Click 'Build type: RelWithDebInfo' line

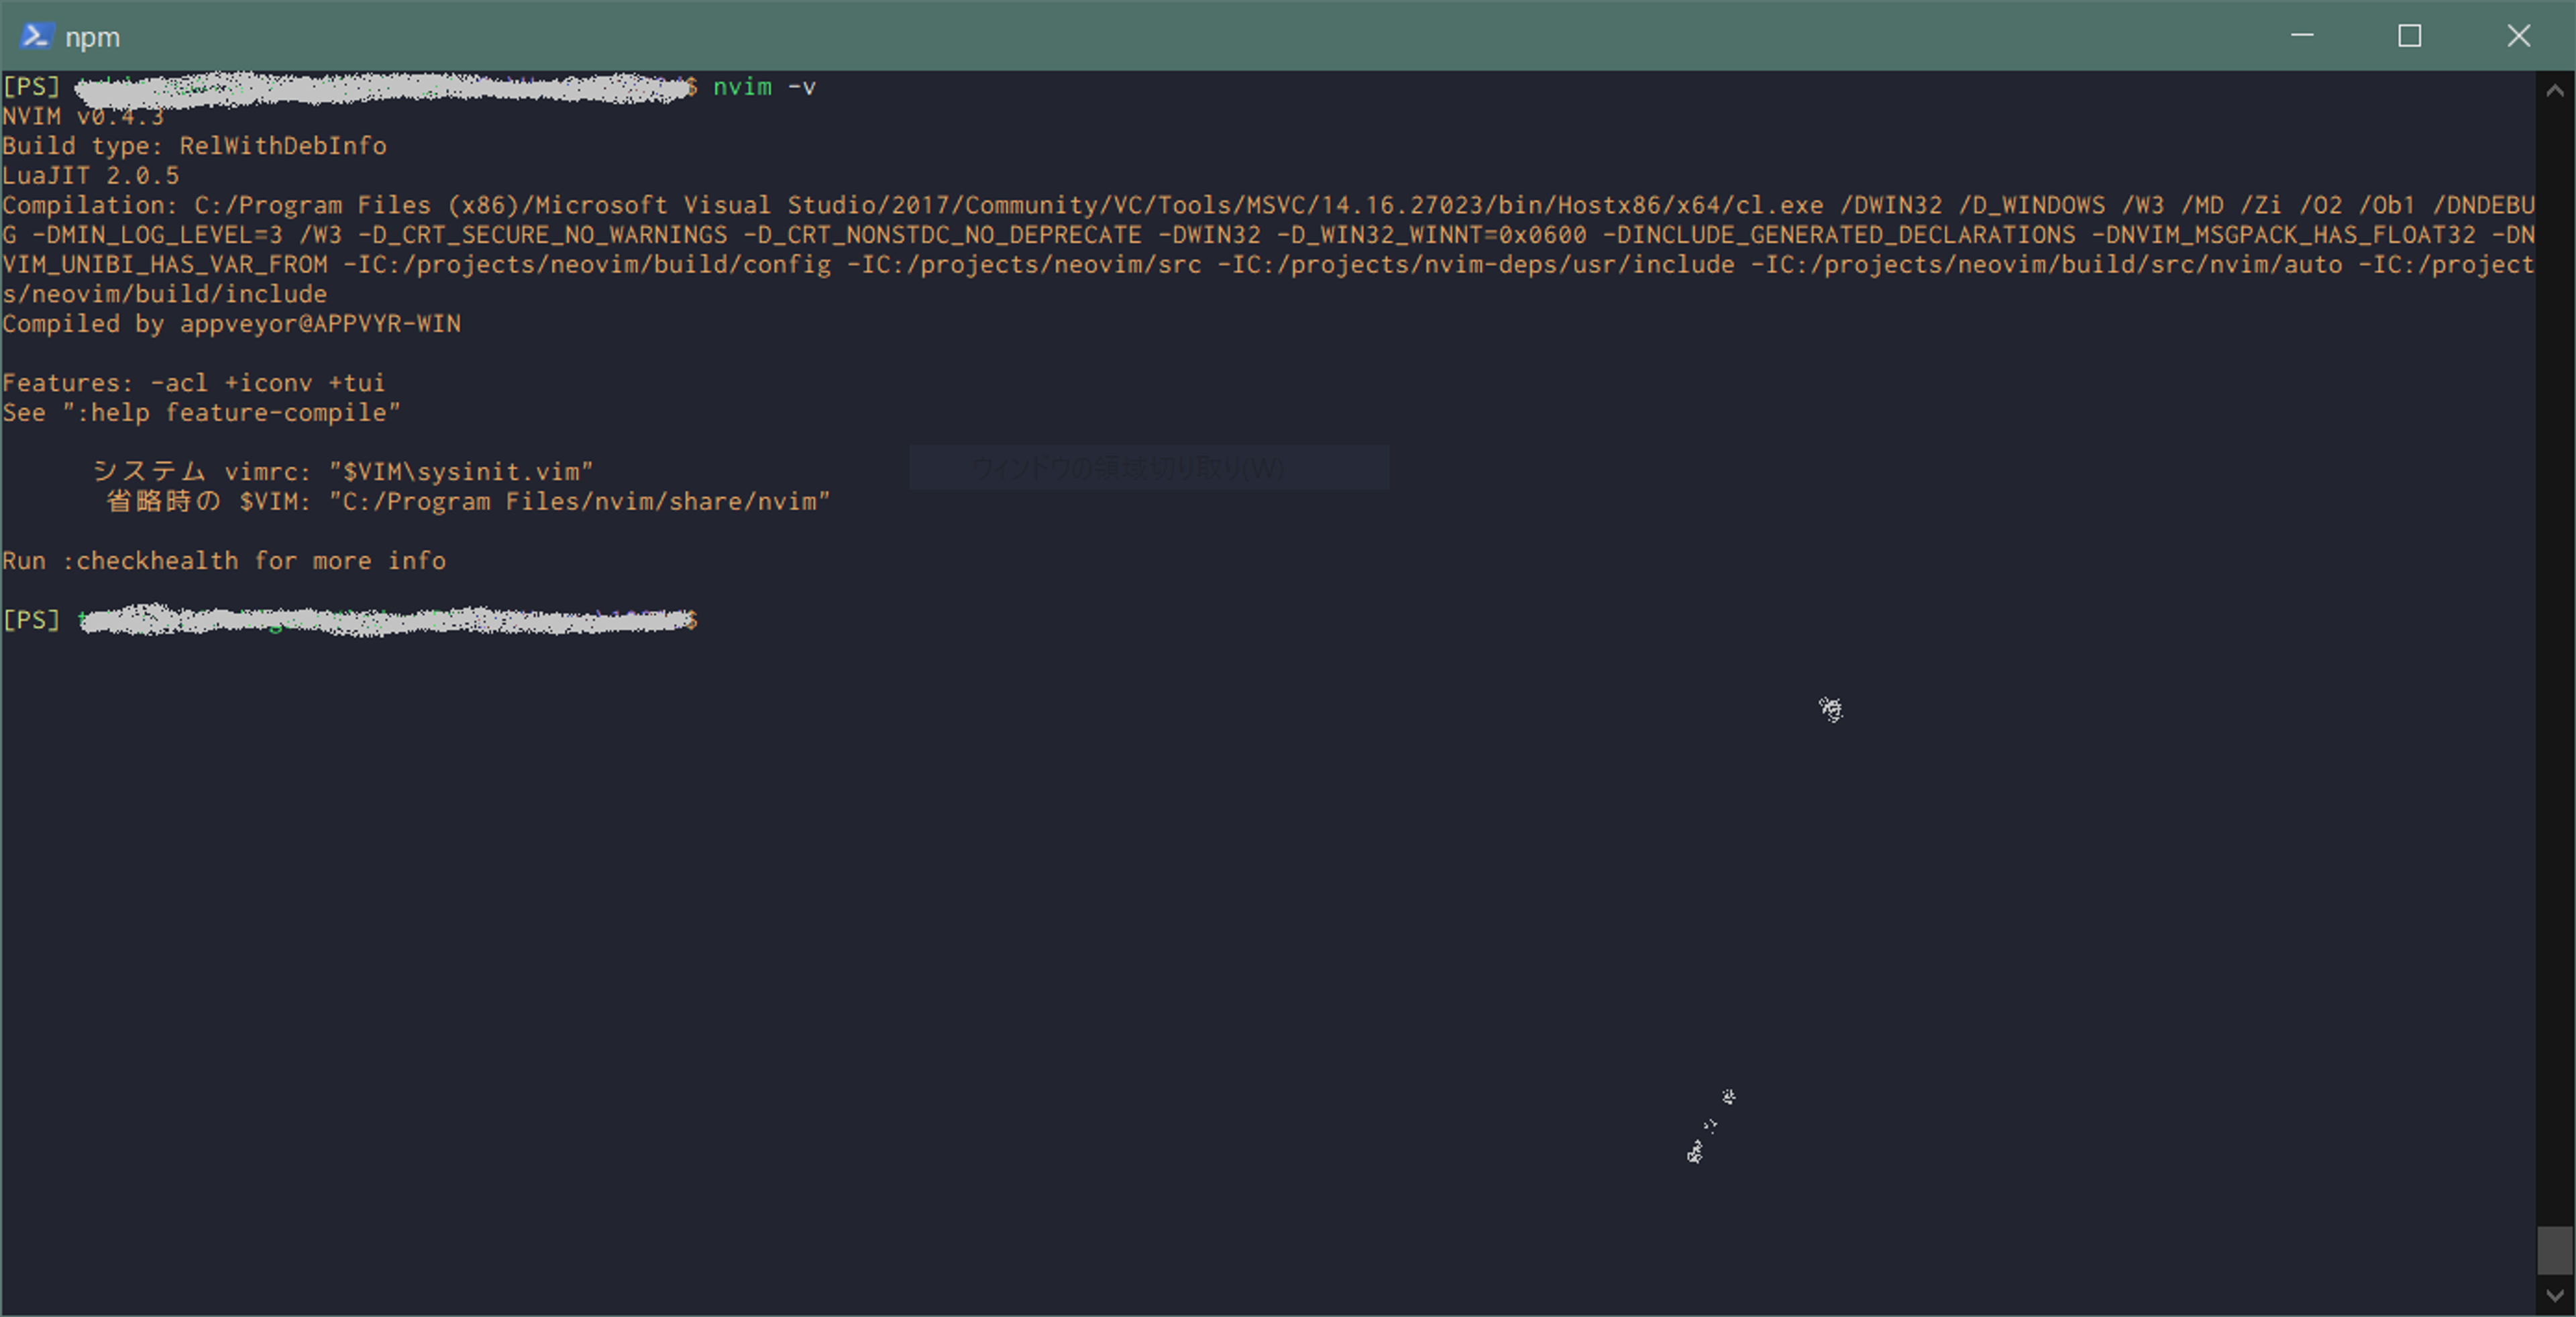(x=194, y=146)
